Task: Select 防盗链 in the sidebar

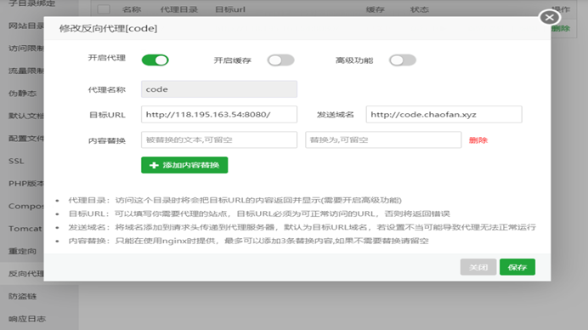Action: [x=22, y=296]
